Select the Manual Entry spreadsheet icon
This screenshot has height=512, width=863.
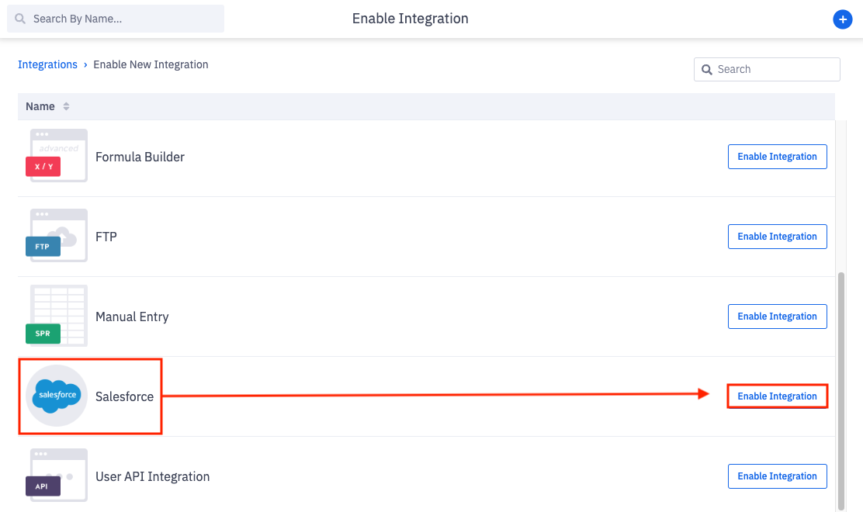pos(57,316)
